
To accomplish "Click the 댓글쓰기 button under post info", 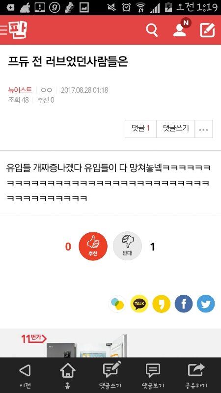I will click(x=176, y=129).
